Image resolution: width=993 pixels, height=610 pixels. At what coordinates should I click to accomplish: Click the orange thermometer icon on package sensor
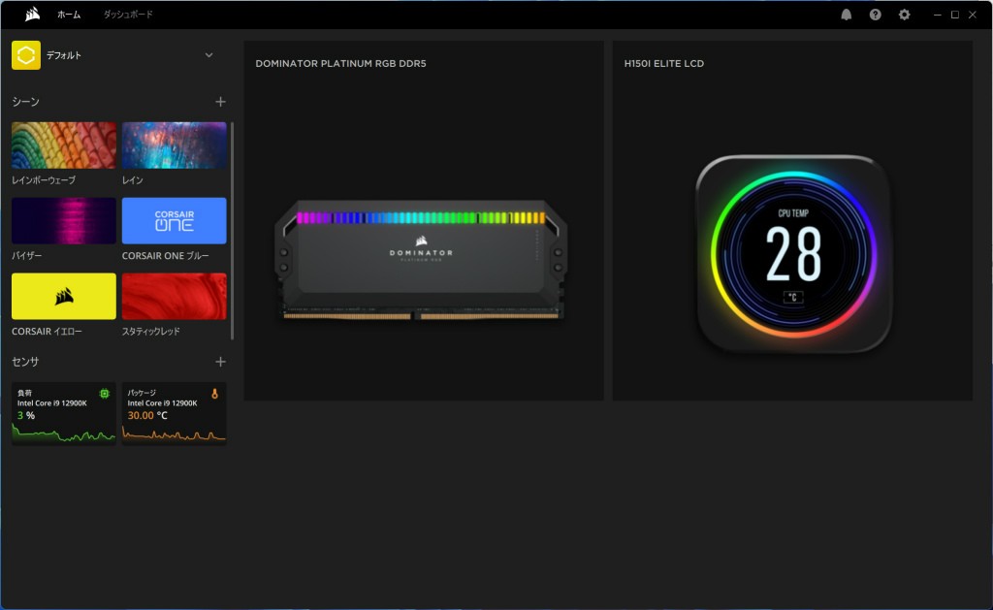[x=215, y=394]
